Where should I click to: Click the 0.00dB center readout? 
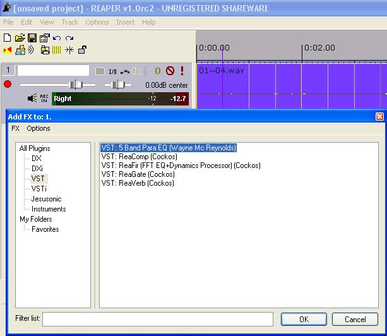tap(167, 85)
